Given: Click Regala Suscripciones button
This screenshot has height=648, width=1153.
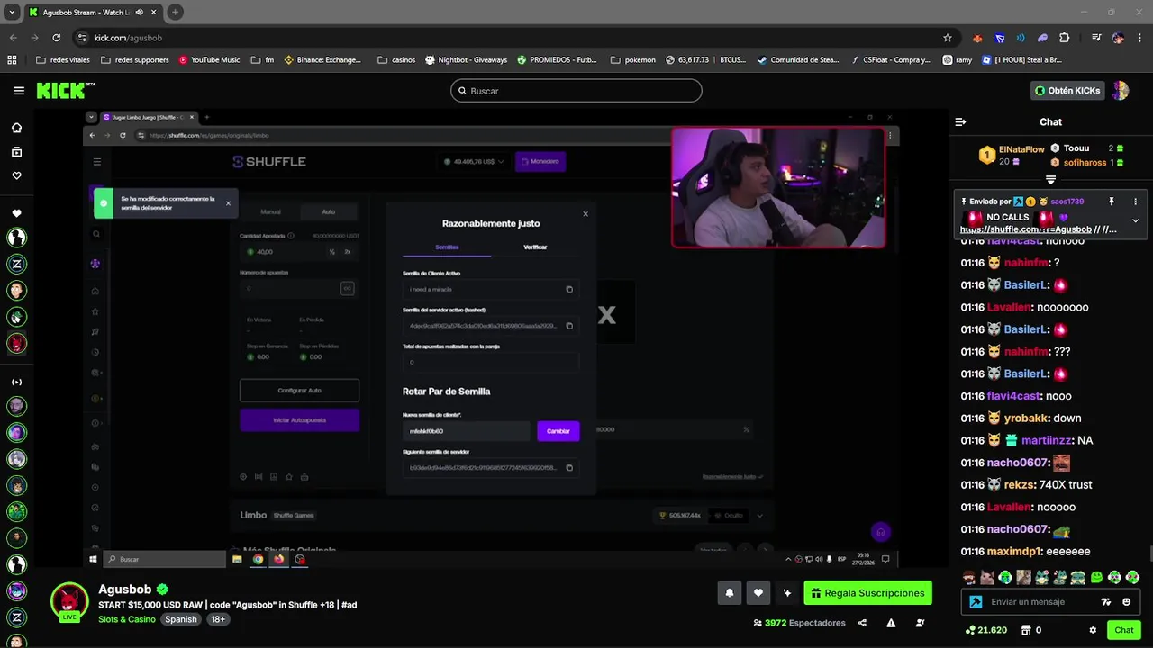Looking at the screenshot, I should click(867, 593).
